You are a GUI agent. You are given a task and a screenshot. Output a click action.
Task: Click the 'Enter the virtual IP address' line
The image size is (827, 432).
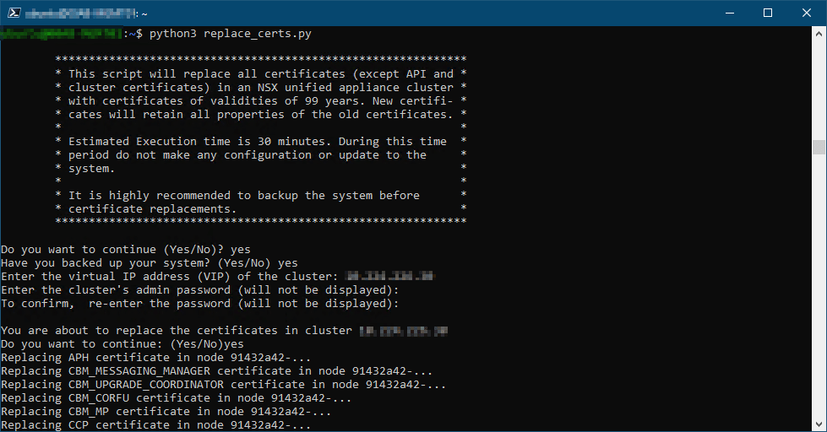click(169, 277)
